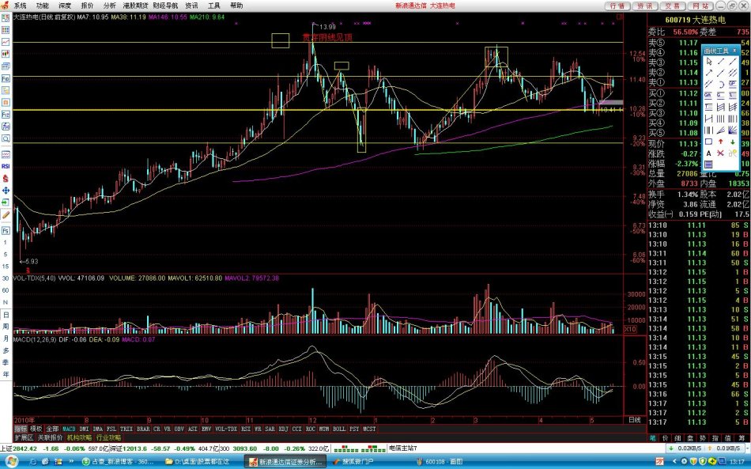
Task: Open the 系统 menu
Action: (x=21, y=5)
